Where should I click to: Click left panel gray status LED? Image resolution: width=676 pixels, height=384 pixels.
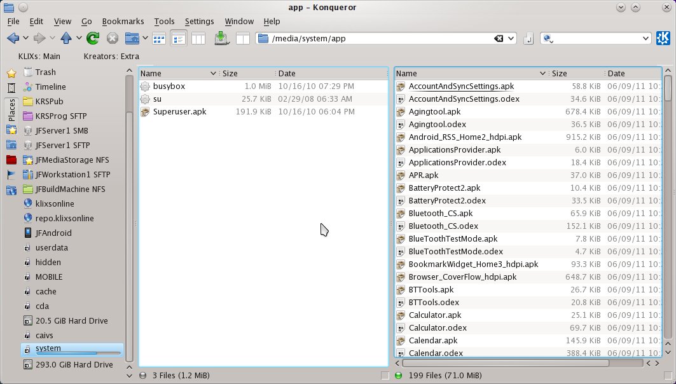point(143,376)
